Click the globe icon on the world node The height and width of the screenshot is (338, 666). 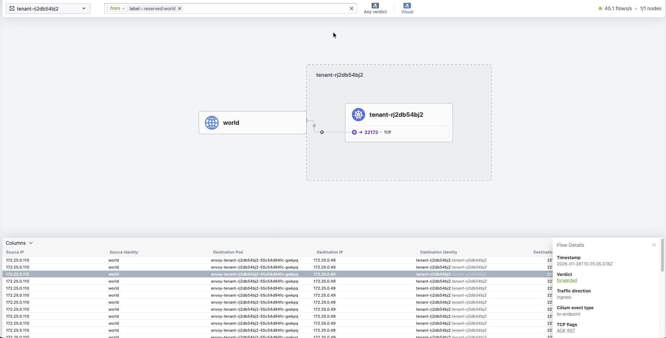click(212, 122)
